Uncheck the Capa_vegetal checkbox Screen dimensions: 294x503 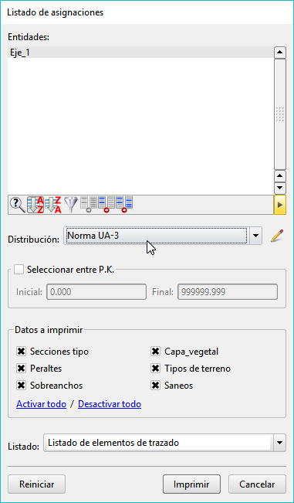click(x=155, y=352)
